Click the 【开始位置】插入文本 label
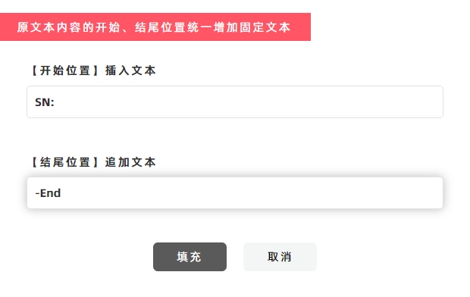The height and width of the screenshot is (297, 470). coord(93,70)
